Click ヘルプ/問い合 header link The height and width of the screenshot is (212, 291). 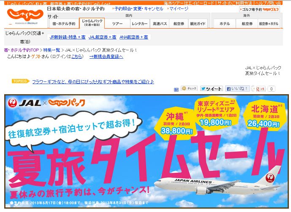pyautogui.click(x=268, y=3)
